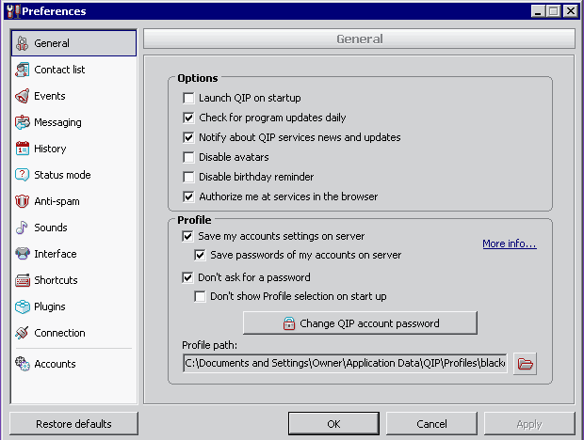Go to the Accounts label
This screenshot has width=584, height=440.
56,364
